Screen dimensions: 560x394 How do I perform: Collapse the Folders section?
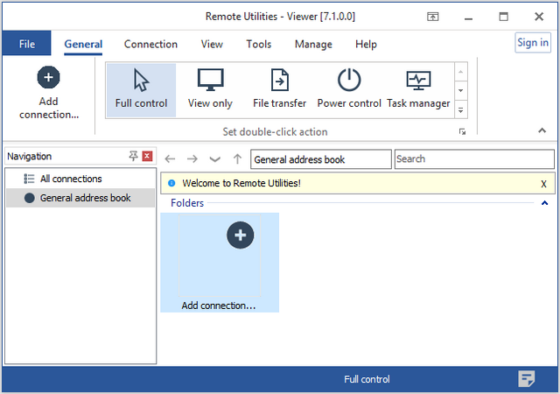544,203
